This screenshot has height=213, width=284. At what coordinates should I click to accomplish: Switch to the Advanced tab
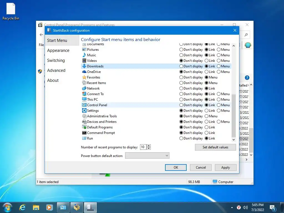click(56, 70)
